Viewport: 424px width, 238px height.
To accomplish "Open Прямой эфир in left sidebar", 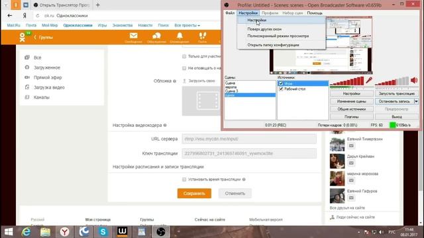I will tap(48, 77).
